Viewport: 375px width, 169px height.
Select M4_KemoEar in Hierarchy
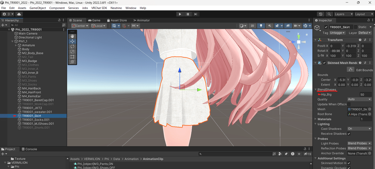coord(32,96)
